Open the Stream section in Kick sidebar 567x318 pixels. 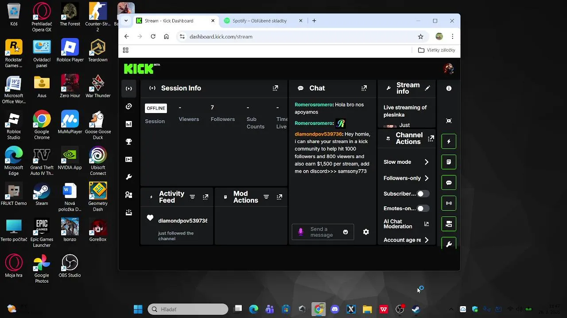click(129, 88)
